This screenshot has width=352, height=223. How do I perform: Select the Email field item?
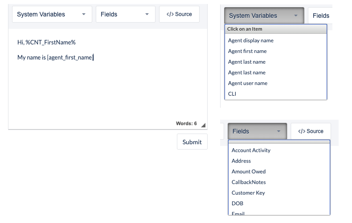click(238, 214)
